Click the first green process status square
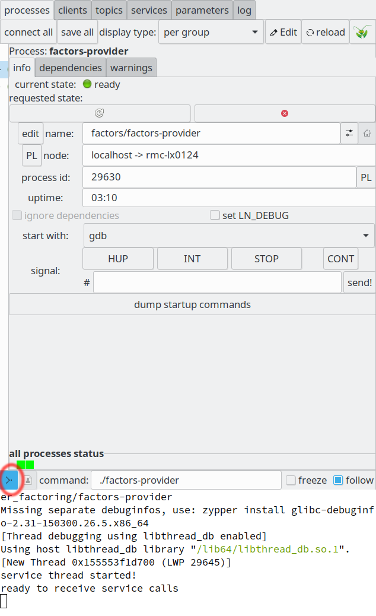Viewport: 376px width, 616px height. [21, 465]
